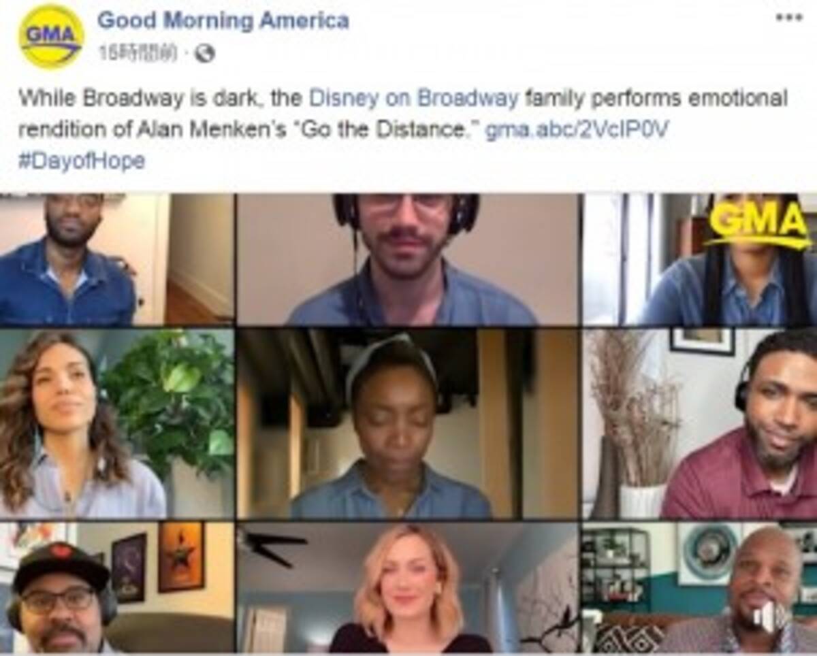The height and width of the screenshot is (656, 817).
Task: Select the top-center man with headphones tile
Action: point(408,259)
